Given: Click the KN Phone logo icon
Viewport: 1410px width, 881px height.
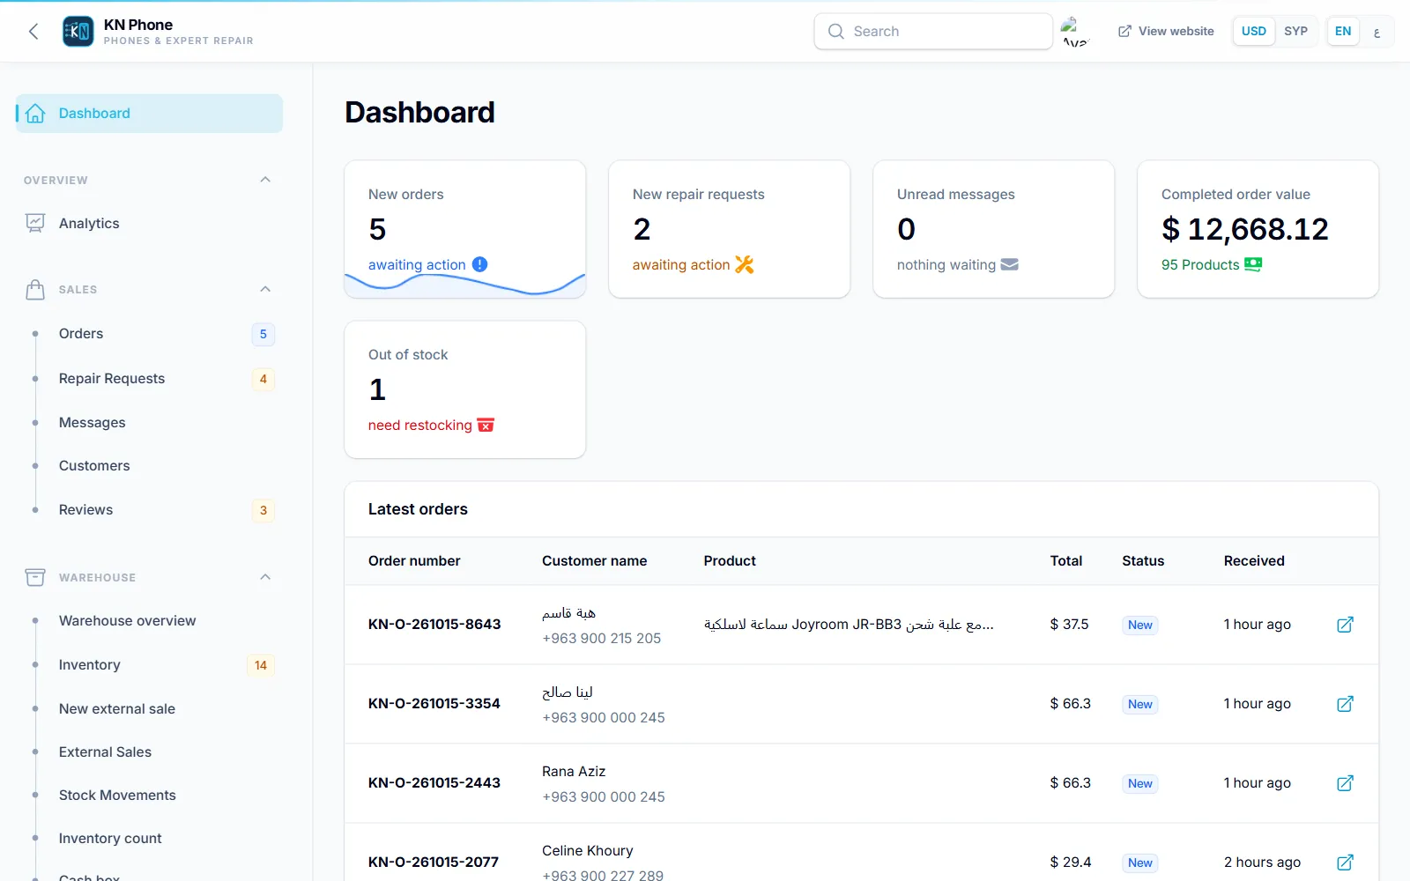Looking at the screenshot, I should 78,32.
